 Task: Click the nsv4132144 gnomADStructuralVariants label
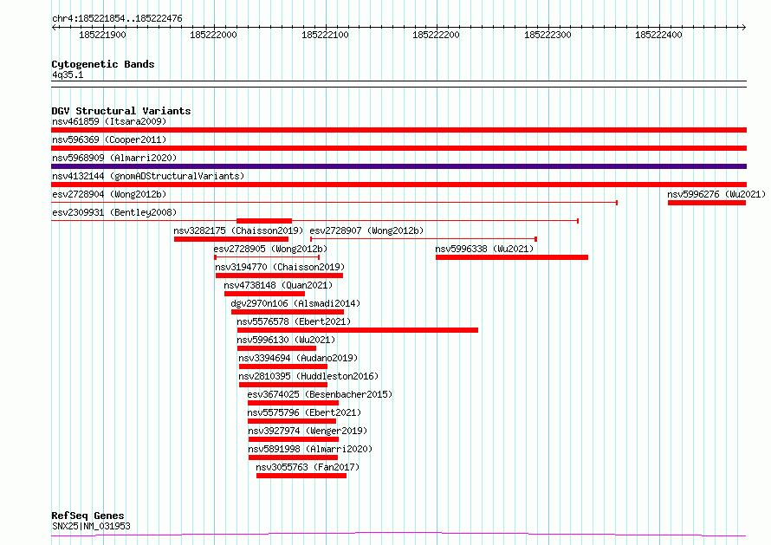147,176
